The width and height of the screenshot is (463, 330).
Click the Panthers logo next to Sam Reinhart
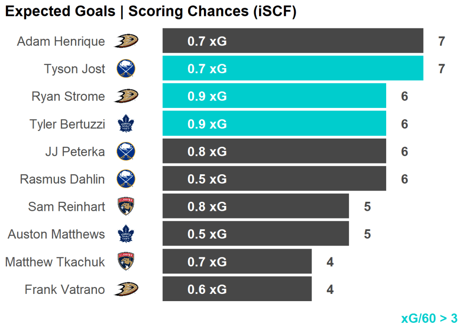click(126, 207)
